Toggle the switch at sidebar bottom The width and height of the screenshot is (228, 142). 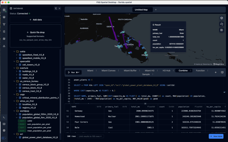(x=4, y=138)
